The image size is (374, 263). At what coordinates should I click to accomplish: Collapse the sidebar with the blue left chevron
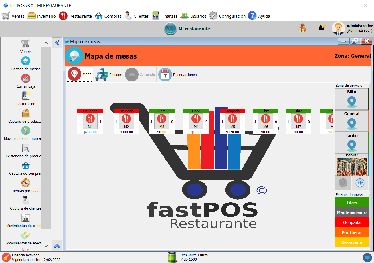(57, 43)
